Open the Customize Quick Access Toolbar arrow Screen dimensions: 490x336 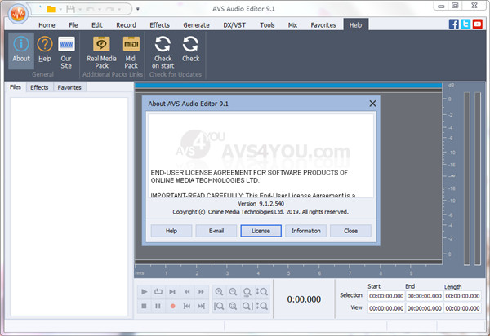138,9
